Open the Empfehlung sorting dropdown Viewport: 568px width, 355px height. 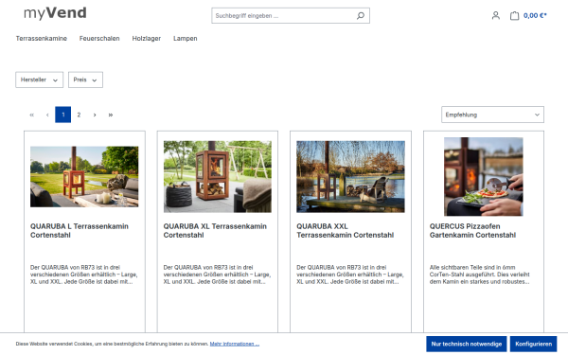[x=492, y=115]
